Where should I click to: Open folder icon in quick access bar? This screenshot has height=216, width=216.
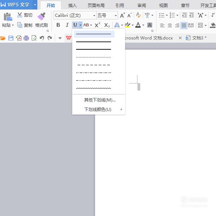pyautogui.click(x=3, y=38)
